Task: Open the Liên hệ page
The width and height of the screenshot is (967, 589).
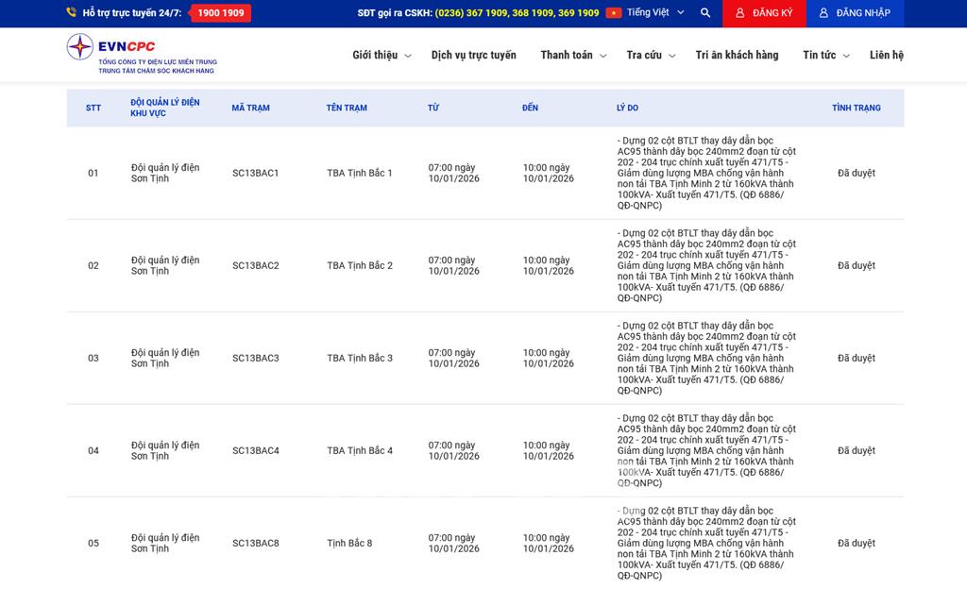Action: click(x=886, y=56)
